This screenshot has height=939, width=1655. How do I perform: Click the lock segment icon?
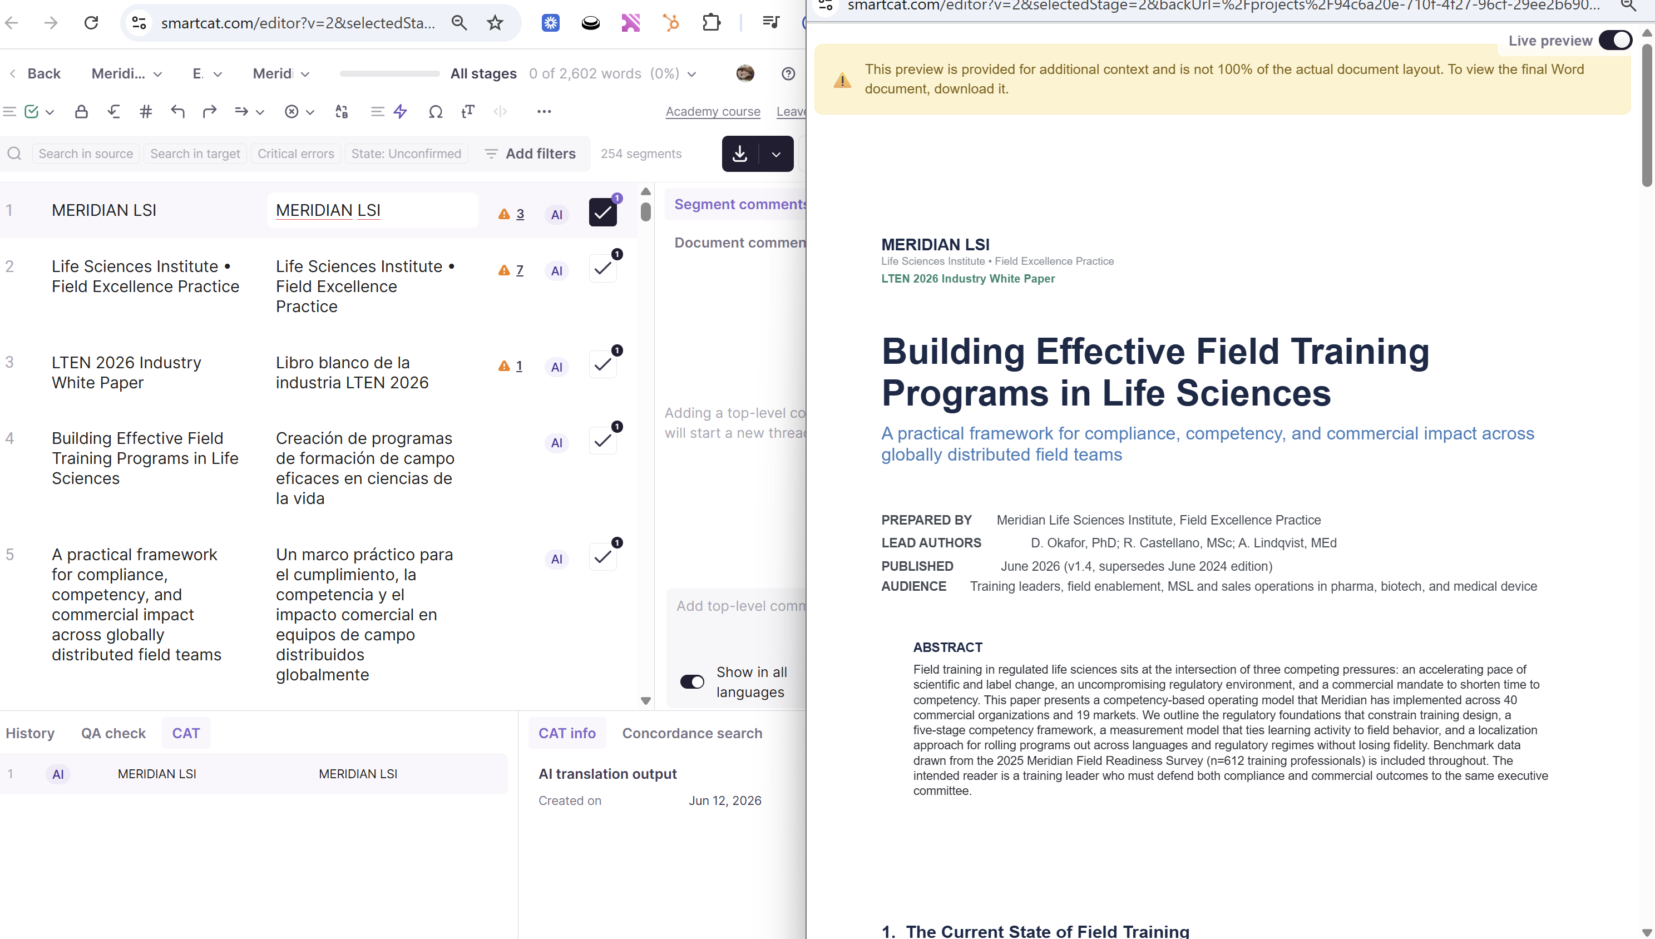coord(81,112)
